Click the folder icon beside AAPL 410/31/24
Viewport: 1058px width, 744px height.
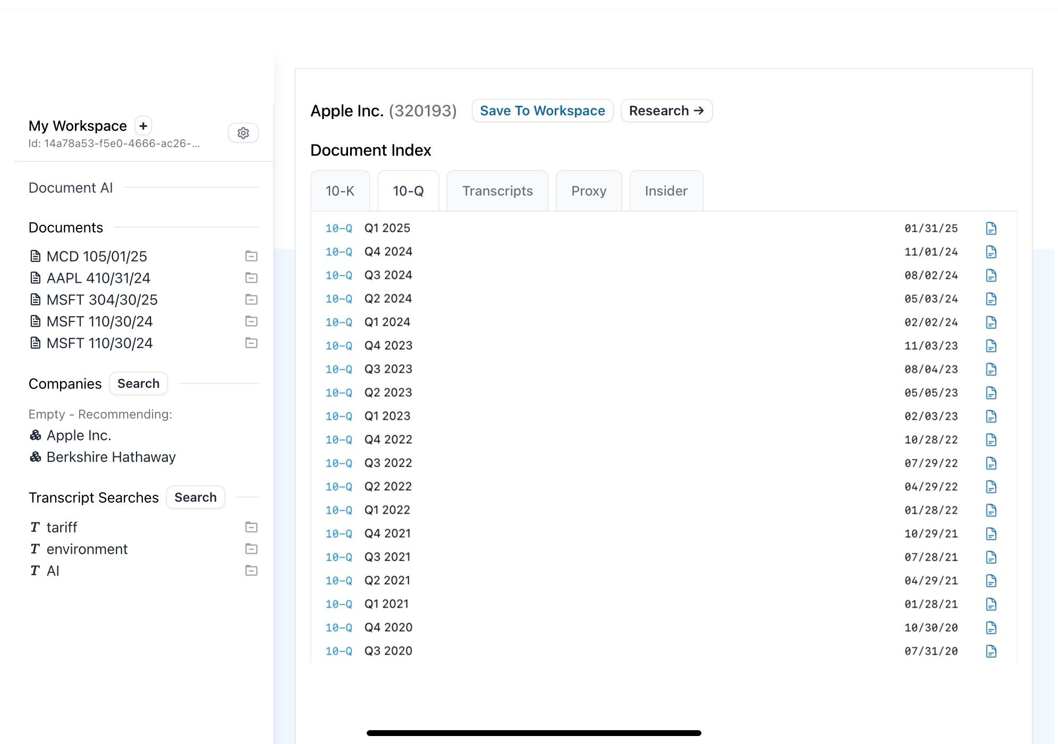[251, 278]
